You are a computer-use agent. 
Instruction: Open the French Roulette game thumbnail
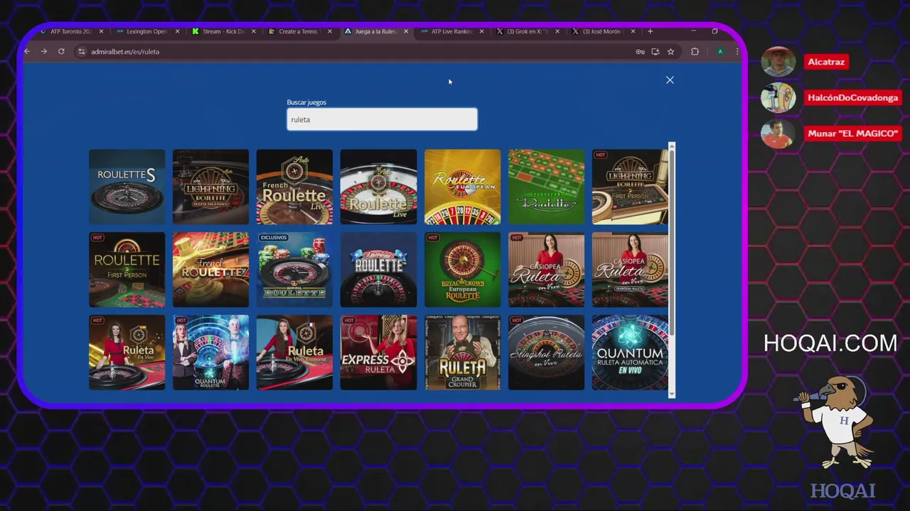(x=210, y=270)
